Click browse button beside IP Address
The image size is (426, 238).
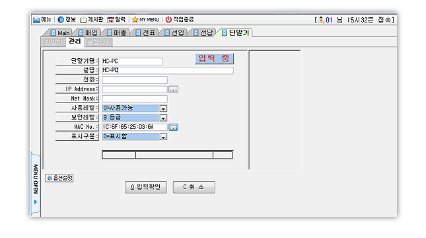click(x=173, y=89)
